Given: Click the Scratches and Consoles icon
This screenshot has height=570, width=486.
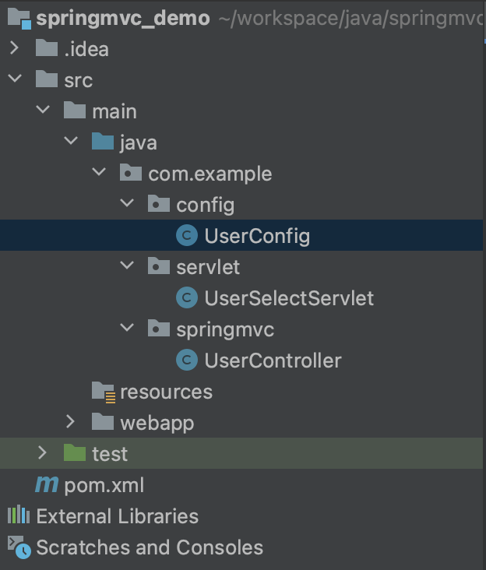Looking at the screenshot, I should [18, 547].
